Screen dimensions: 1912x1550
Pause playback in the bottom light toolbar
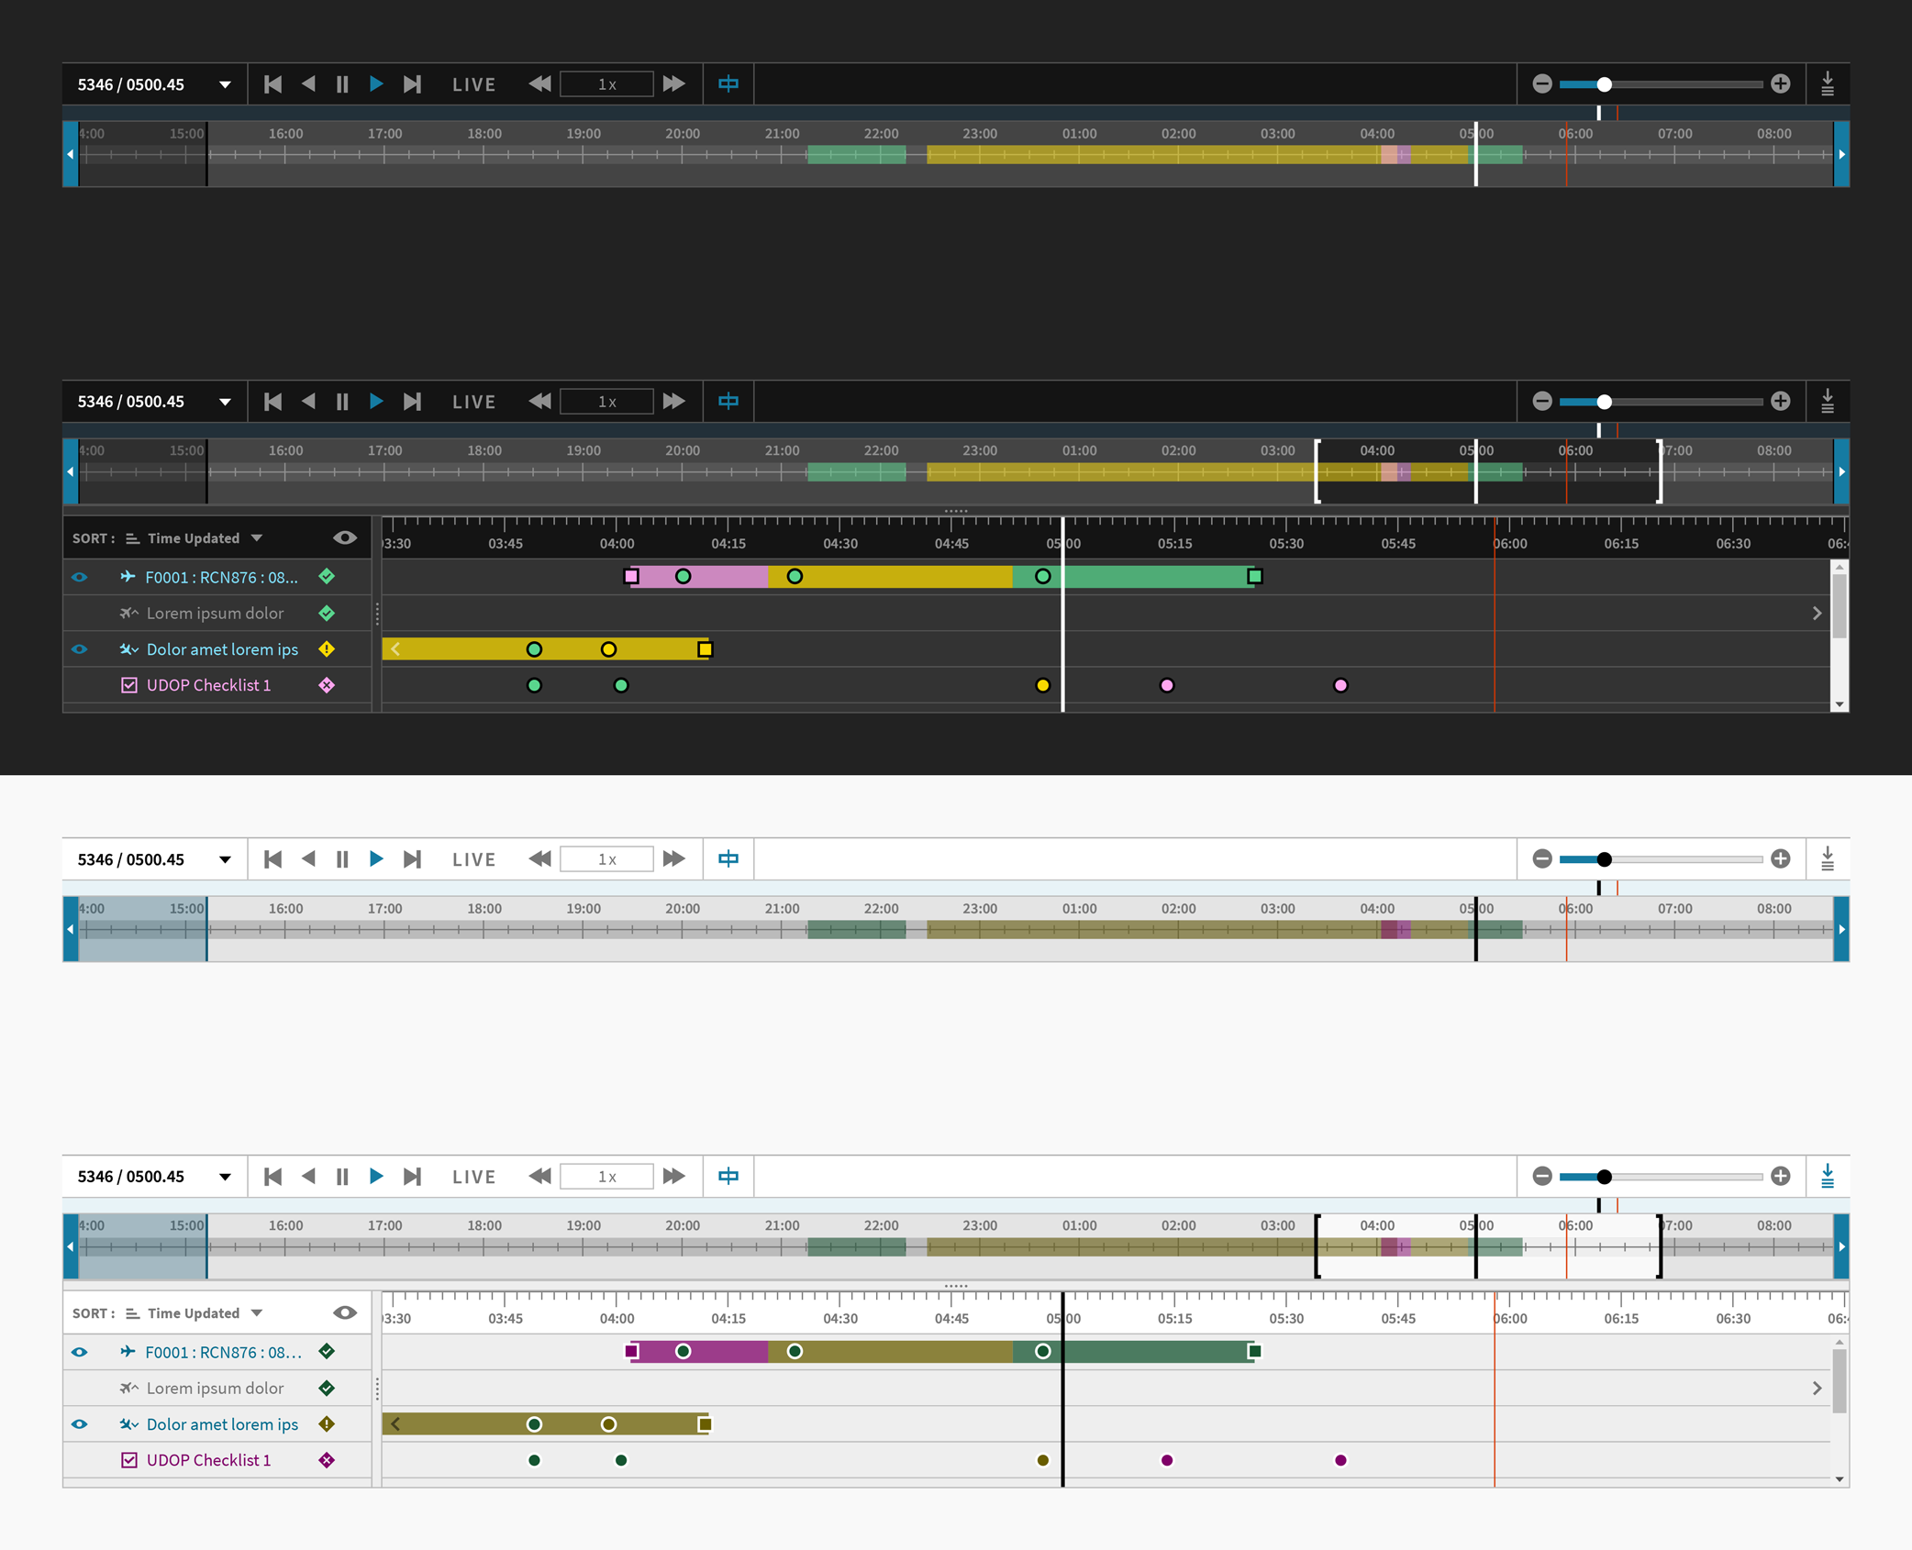[x=342, y=1177]
